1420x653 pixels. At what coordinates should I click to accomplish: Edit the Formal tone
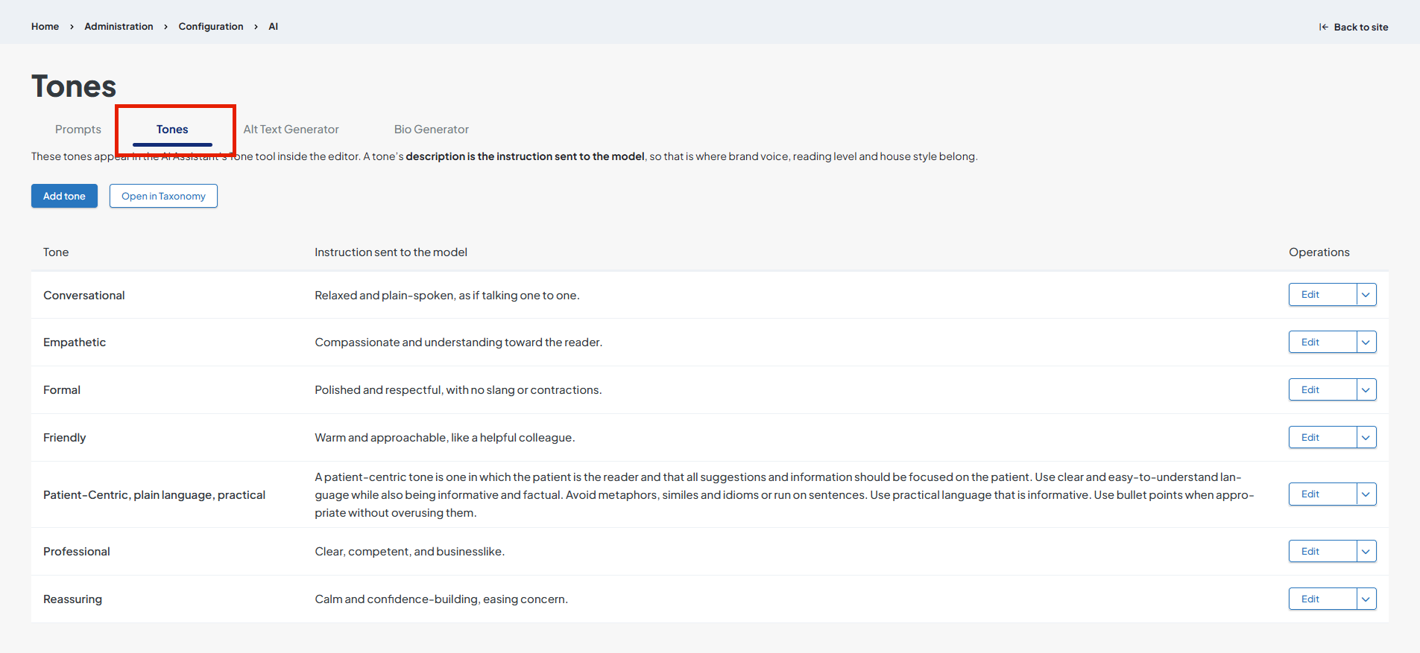pyautogui.click(x=1322, y=390)
